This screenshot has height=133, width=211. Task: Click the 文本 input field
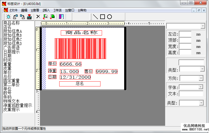pyautogui.click(x=191, y=94)
